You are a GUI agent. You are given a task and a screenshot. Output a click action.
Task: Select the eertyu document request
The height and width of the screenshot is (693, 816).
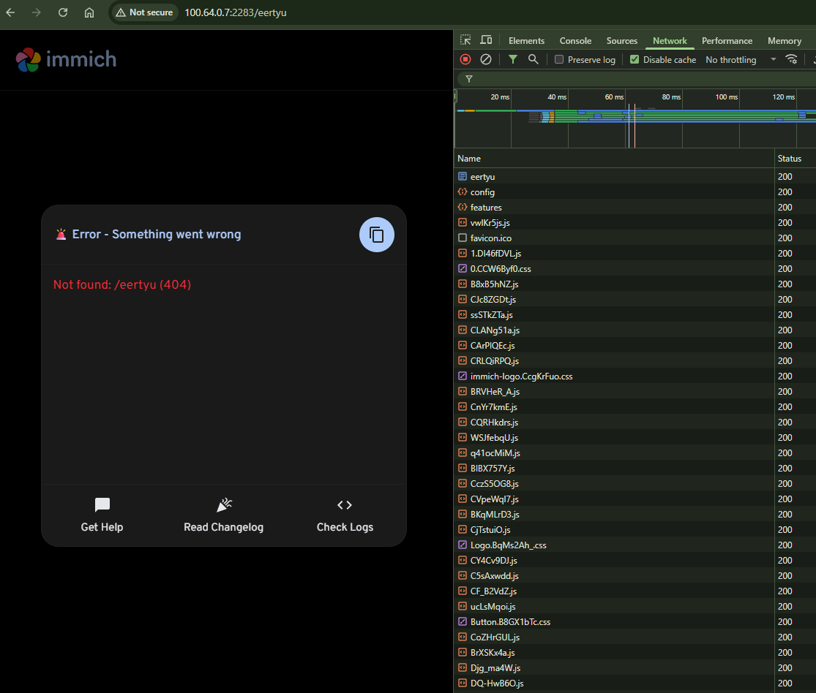point(635,177)
